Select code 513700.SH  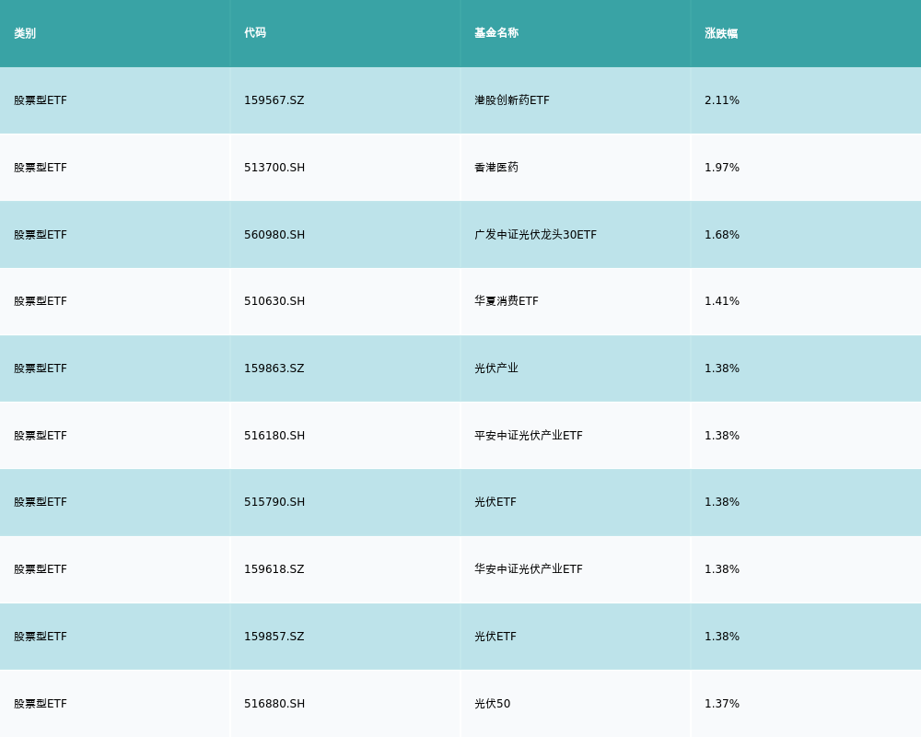point(274,168)
